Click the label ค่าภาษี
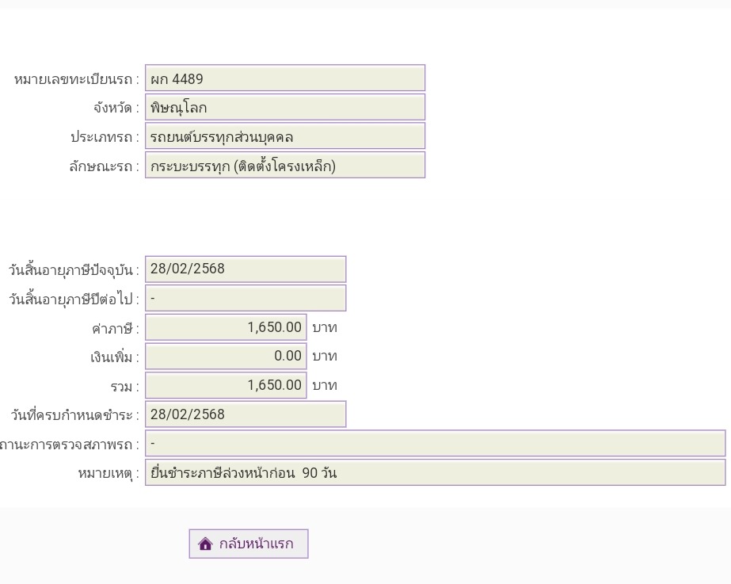 pos(115,329)
